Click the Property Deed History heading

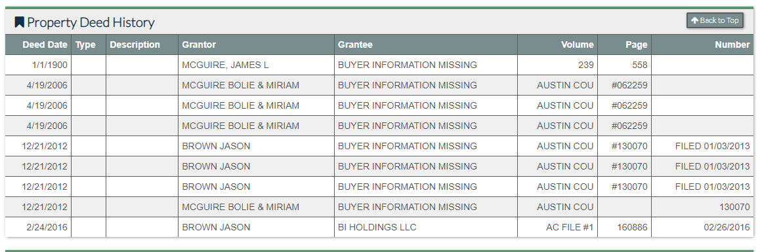coord(91,22)
